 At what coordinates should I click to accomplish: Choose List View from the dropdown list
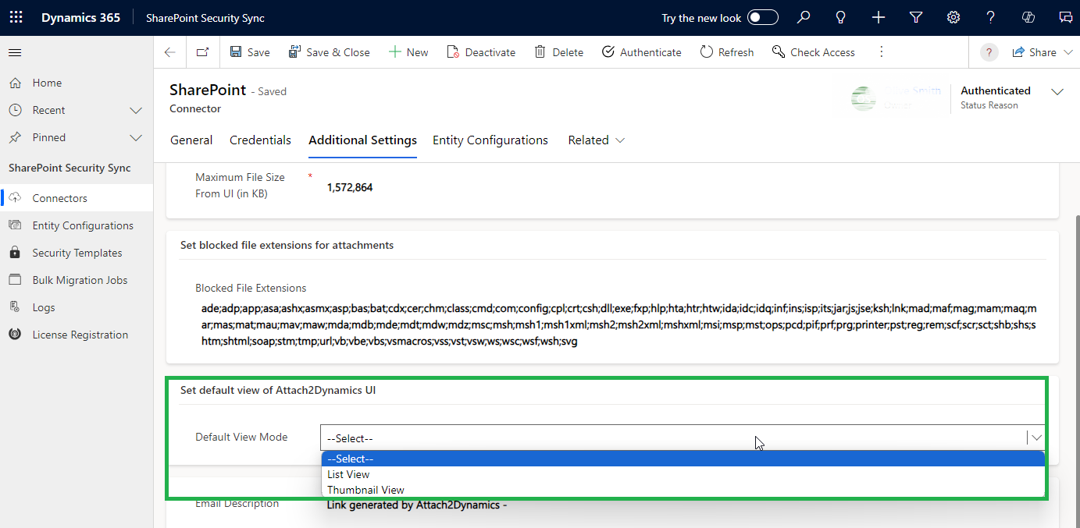coord(348,474)
